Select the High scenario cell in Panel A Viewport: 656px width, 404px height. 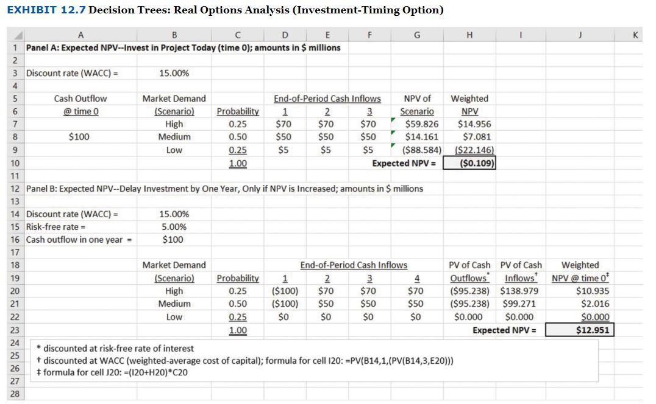[174, 124]
